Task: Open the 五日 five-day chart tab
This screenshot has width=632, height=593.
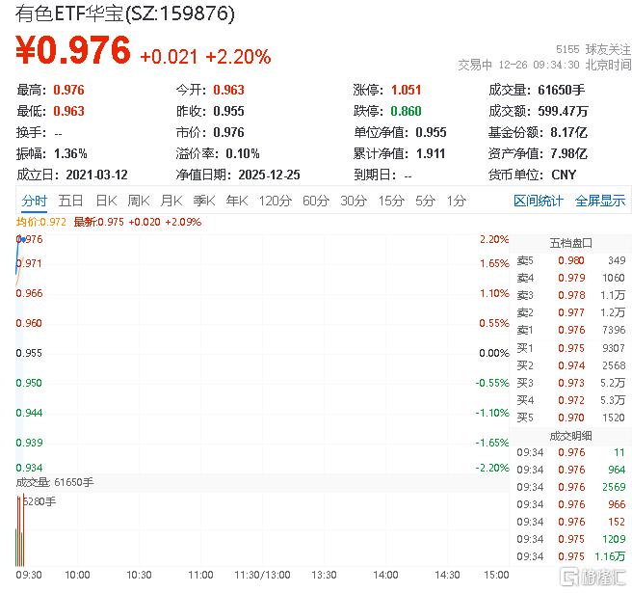Action: (x=70, y=201)
